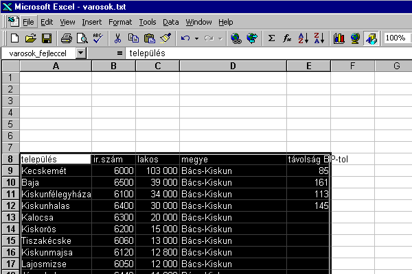Image resolution: width=412 pixels, height=274 pixels.
Task: Click the cell containing Kiskunfélegyháza
Action: pyautogui.click(x=56, y=194)
